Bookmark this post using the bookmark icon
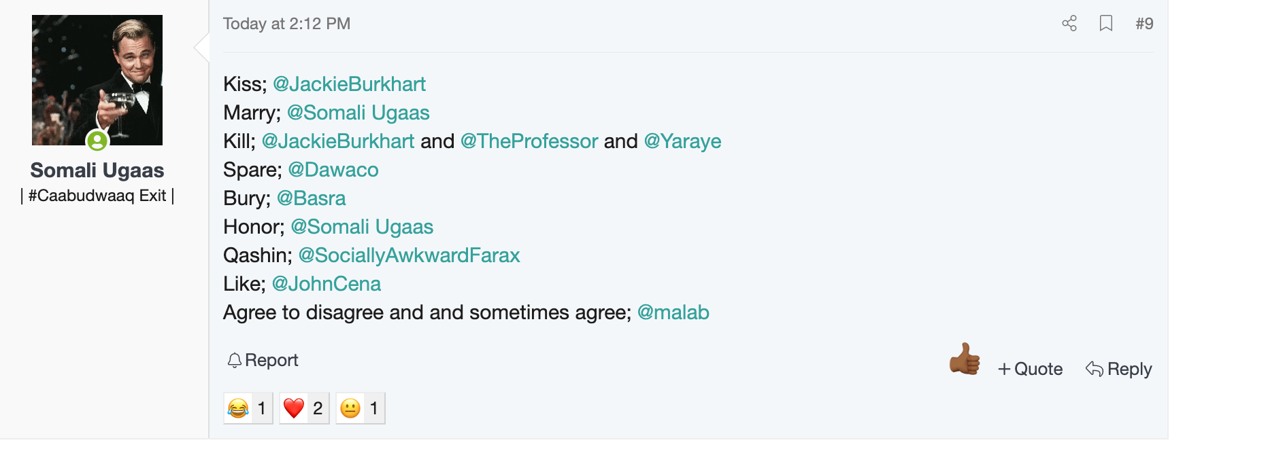This screenshot has width=1268, height=451. point(1106,24)
